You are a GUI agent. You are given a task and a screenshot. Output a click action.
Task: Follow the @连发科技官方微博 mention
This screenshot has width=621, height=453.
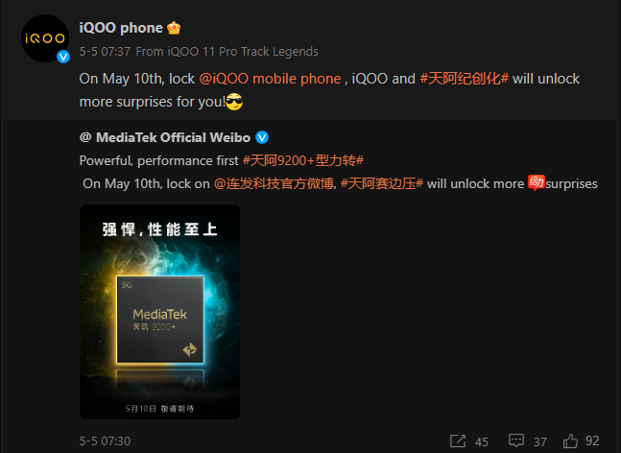point(274,183)
